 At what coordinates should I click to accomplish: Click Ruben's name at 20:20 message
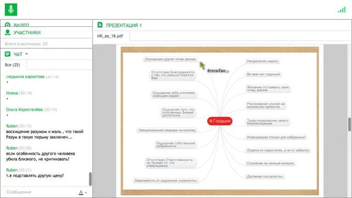coord(12,148)
